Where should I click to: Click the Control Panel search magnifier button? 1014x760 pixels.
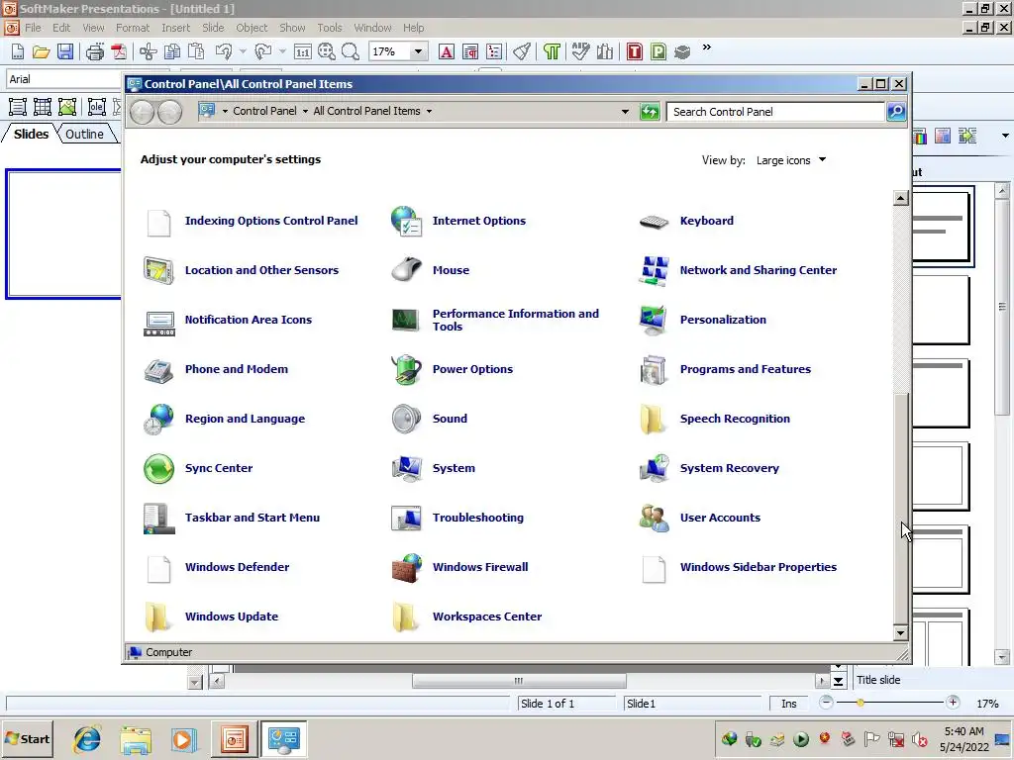(895, 112)
